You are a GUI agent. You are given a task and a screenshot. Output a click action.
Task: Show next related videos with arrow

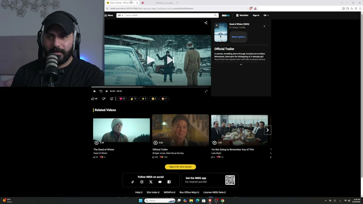[x=267, y=130]
